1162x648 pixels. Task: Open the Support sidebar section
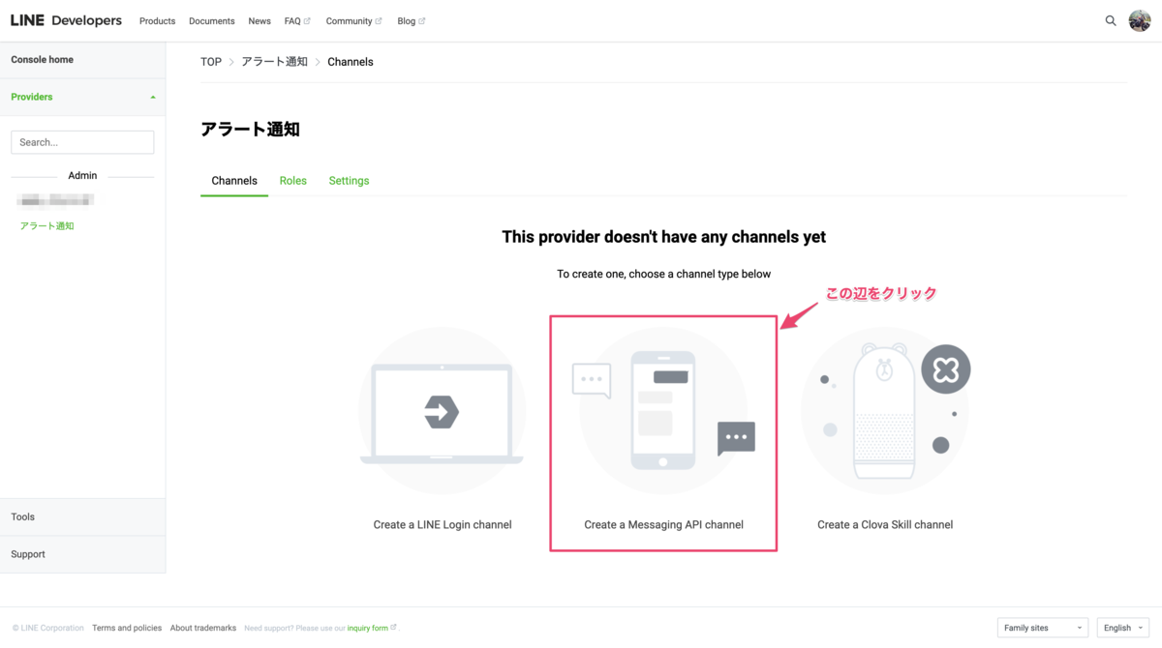point(82,555)
